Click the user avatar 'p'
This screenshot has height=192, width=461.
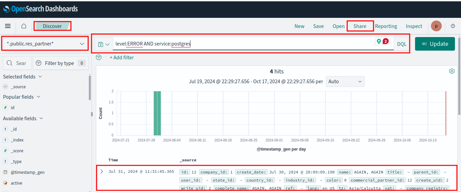coord(436,26)
